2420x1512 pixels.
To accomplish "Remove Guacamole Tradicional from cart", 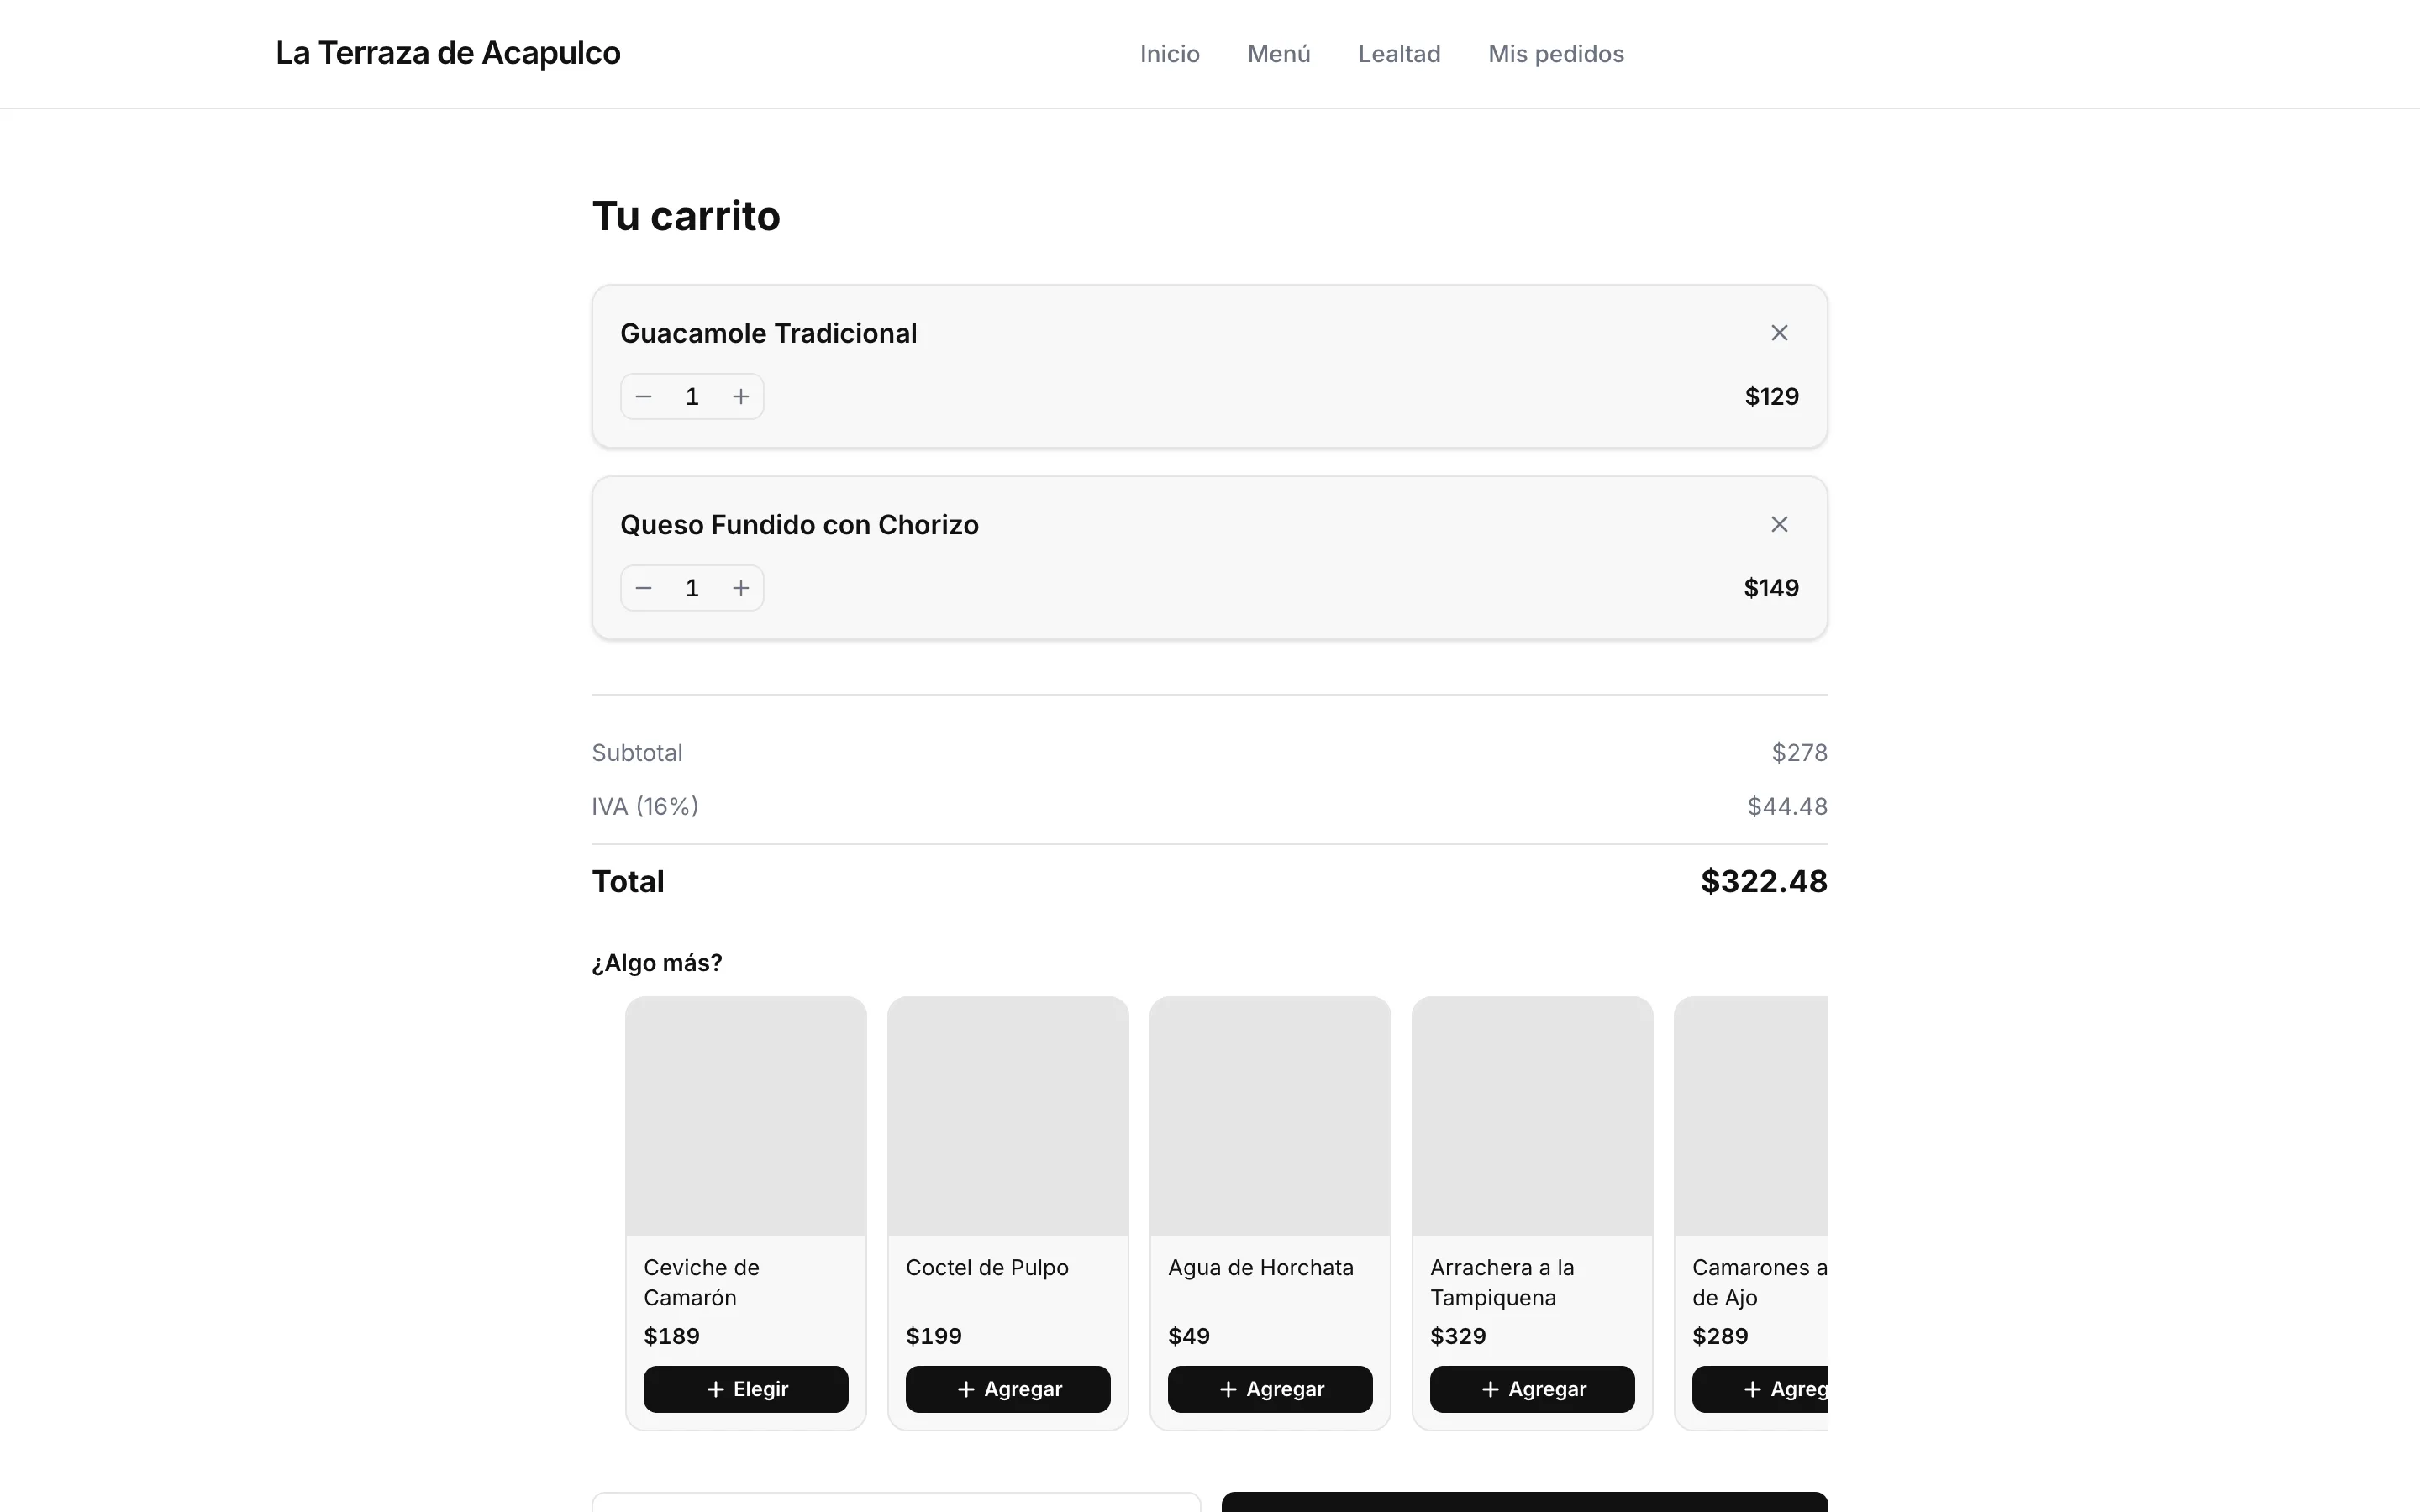I will tap(1779, 333).
